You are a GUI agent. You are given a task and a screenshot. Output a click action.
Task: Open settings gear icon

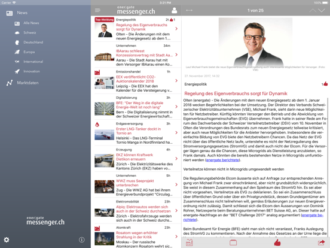pos(7,240)
